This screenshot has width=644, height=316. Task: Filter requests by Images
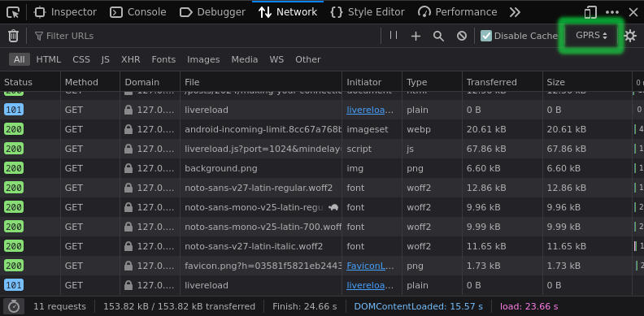(x=203, y=59)
